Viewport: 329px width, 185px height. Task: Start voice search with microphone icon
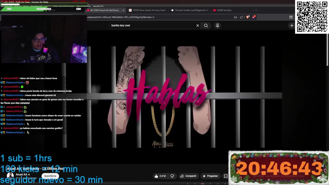pyautogui.click(x=217, y=25)
